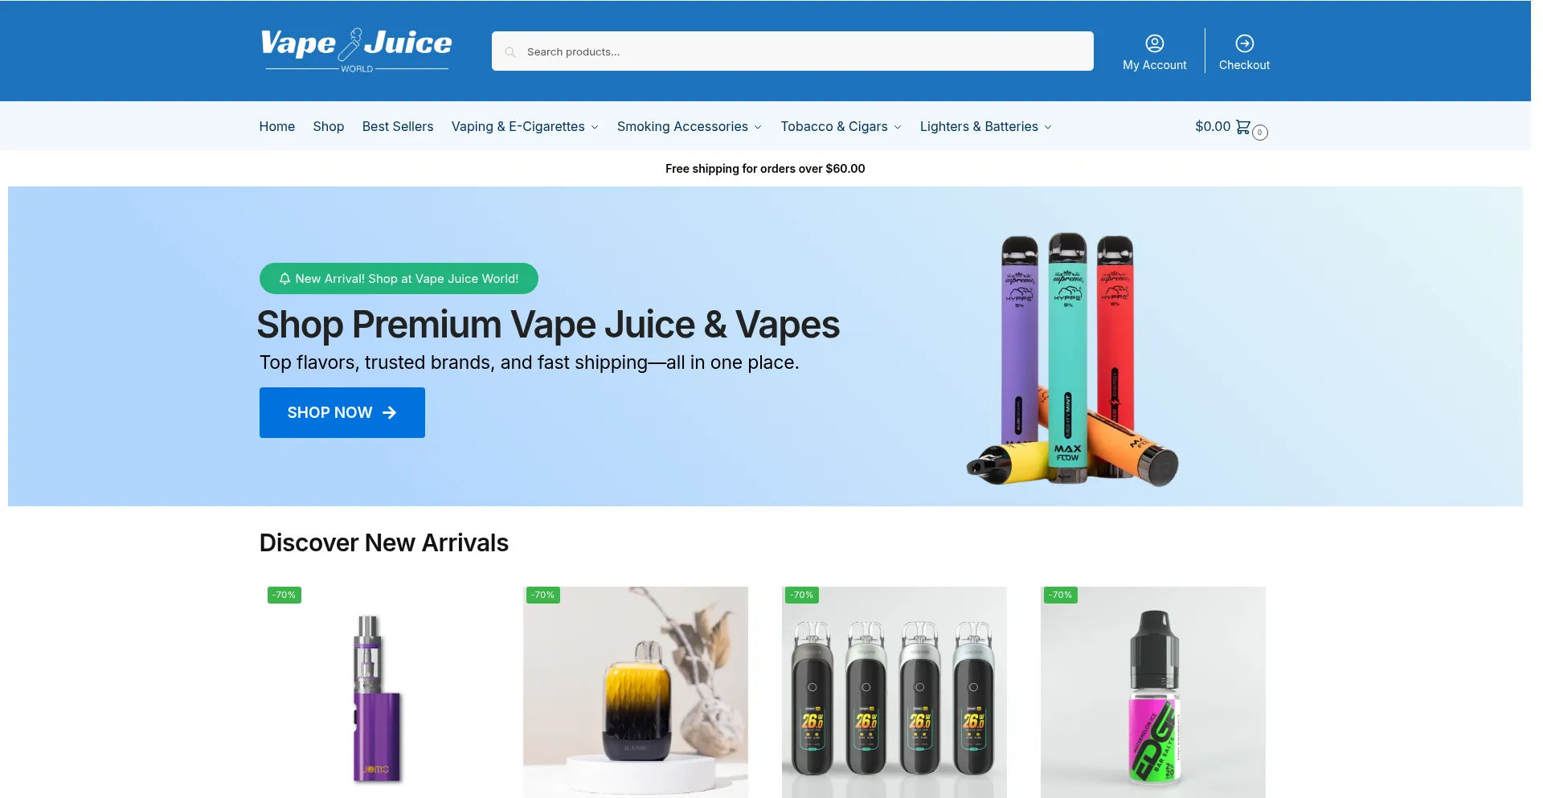Open the shopping cart icon
This screenshot has height=798, width=1543.
coord(1242,127)
